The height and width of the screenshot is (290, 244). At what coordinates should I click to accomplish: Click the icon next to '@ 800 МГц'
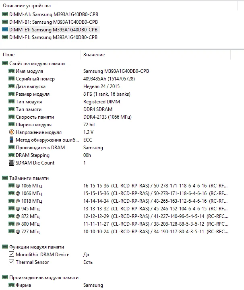(12, 224)
